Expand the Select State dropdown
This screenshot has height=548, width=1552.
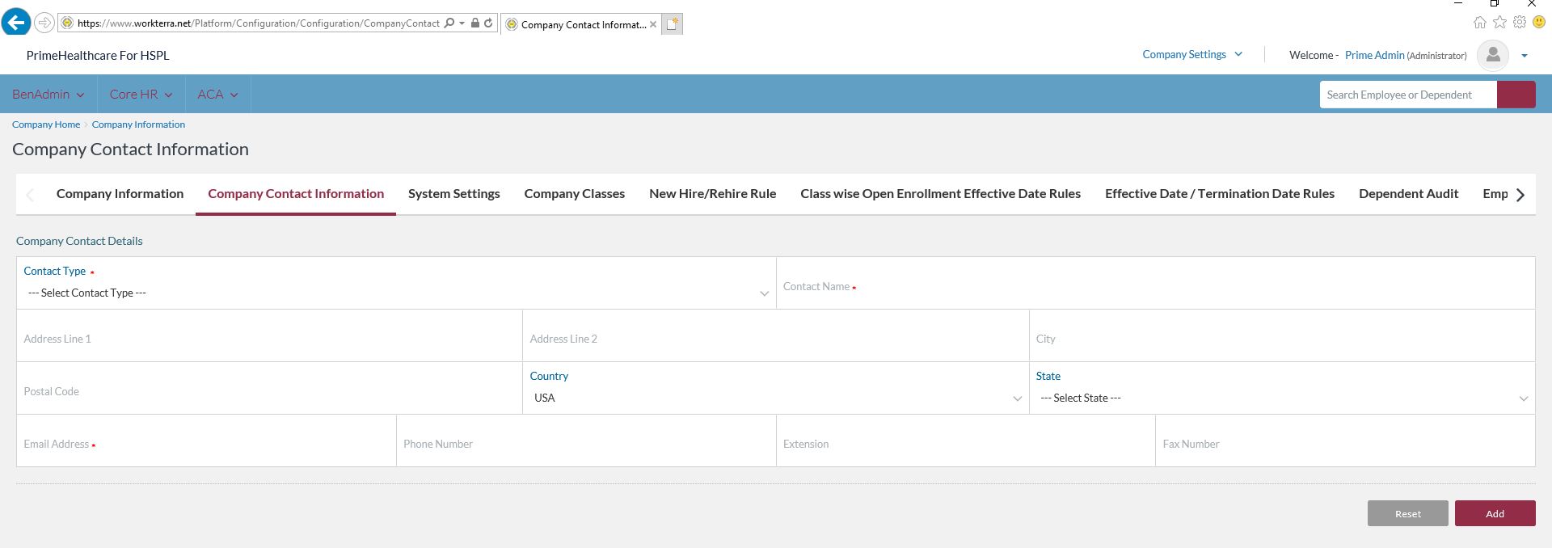1281,398
